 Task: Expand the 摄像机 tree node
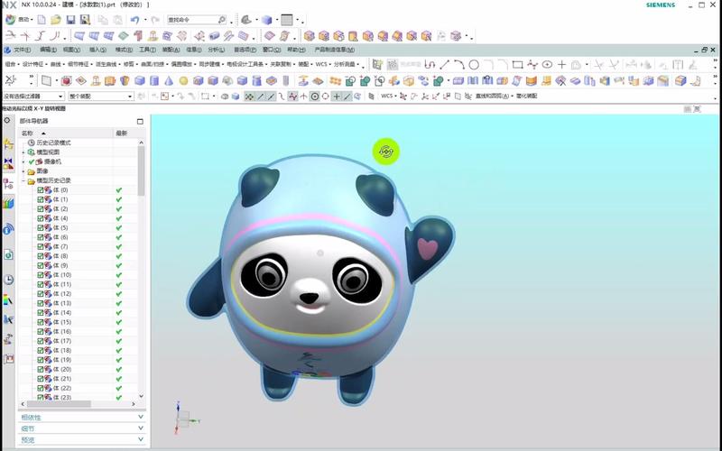tap(23, 161)
